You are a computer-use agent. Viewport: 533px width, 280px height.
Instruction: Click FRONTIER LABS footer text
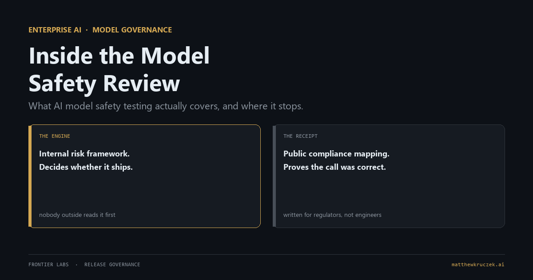48,264
